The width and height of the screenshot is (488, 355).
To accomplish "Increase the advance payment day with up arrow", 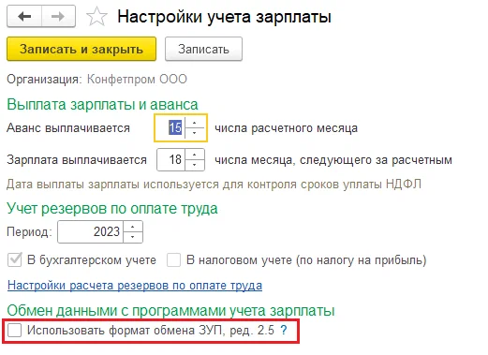I will pos(195,123).
